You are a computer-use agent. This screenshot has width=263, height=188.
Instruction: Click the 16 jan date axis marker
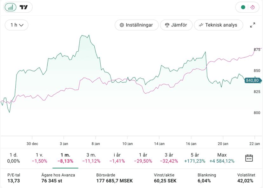click(x=192, y=144)
